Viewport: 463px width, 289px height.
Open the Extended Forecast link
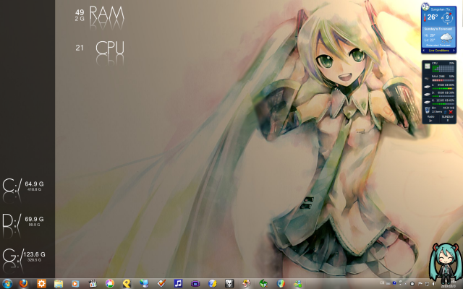coord(438,45)
